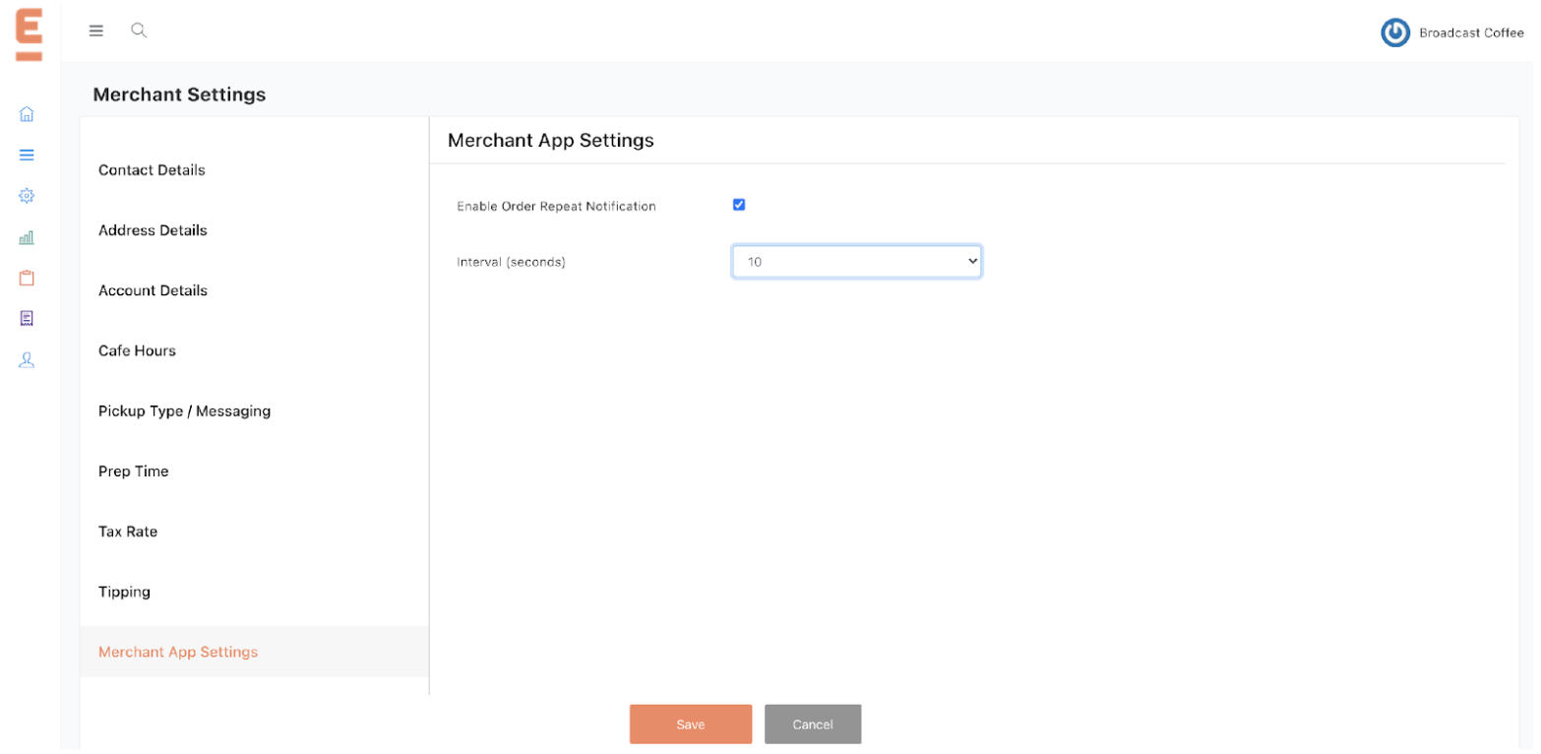1541x754 pixels.
Task: Open the Tax Rate settings section
Action: [128, 532]
